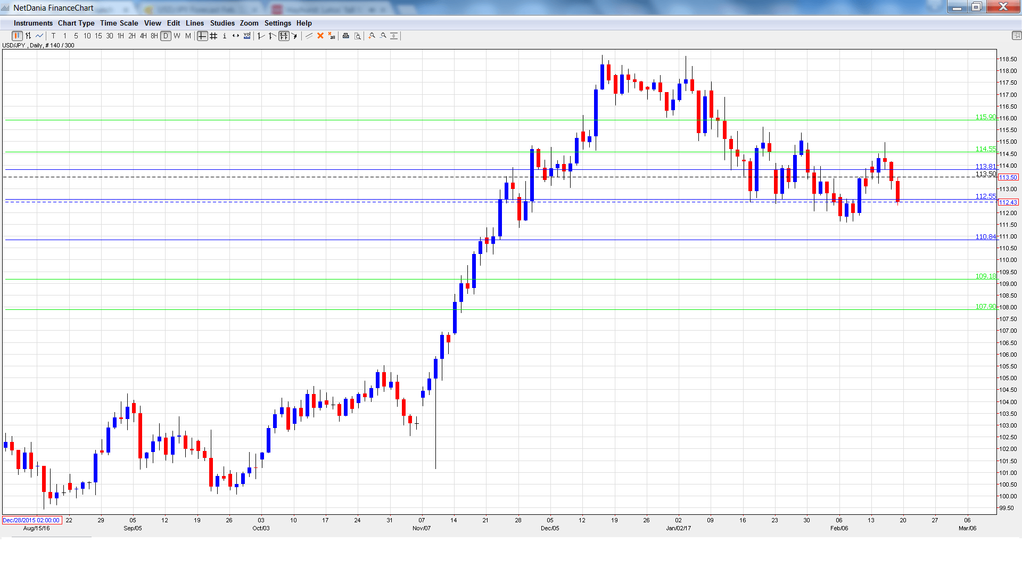Click the start date field at bottom-left

[x=32, y=520]
